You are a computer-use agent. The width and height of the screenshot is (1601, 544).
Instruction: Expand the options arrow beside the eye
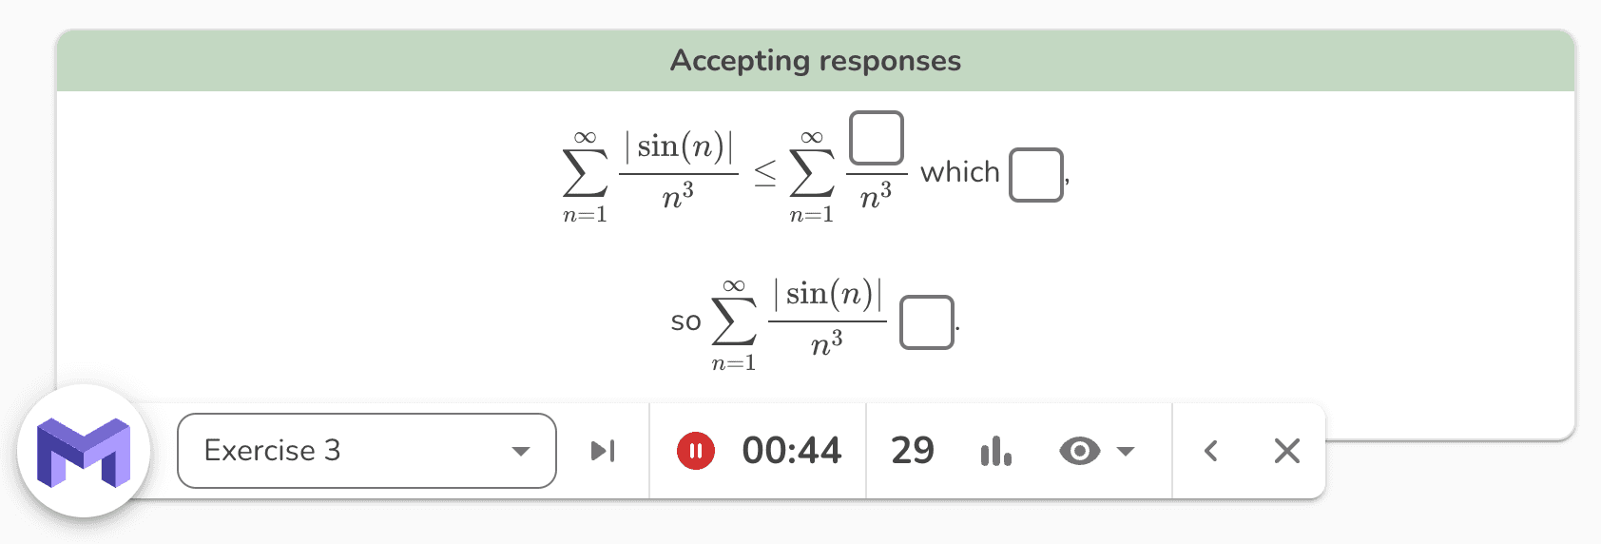pyautogui.click(x=1126, y=451)
